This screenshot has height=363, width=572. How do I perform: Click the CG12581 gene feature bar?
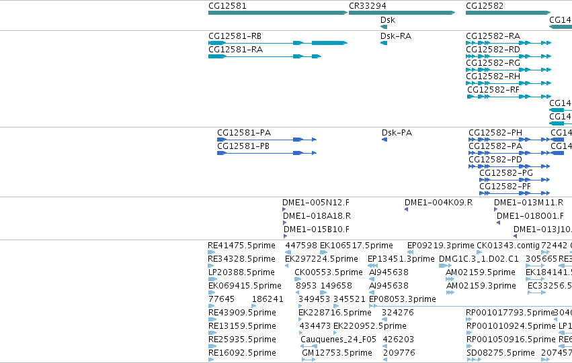(278, 13)
